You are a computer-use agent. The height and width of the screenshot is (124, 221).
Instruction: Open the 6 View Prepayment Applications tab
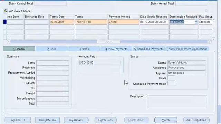pyautogui.click(x=187, y=49)
